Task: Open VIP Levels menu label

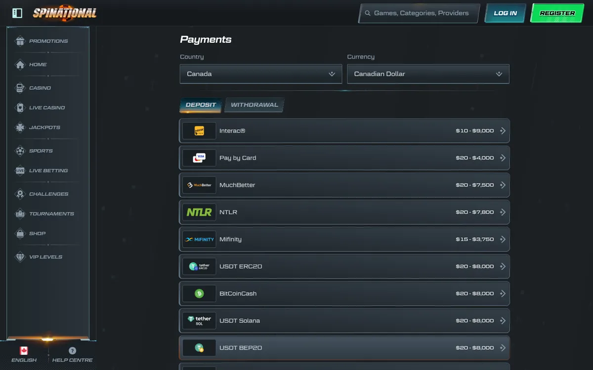Action: (45, 257)
